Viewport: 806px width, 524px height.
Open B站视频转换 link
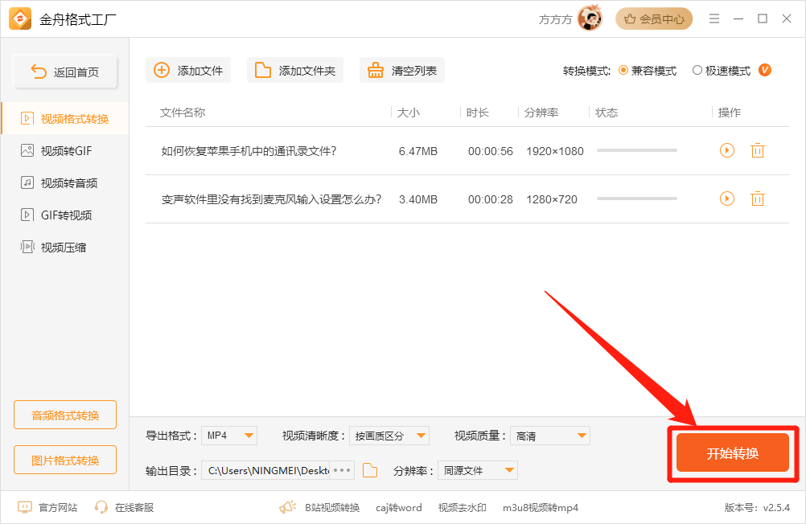(332, 508)
